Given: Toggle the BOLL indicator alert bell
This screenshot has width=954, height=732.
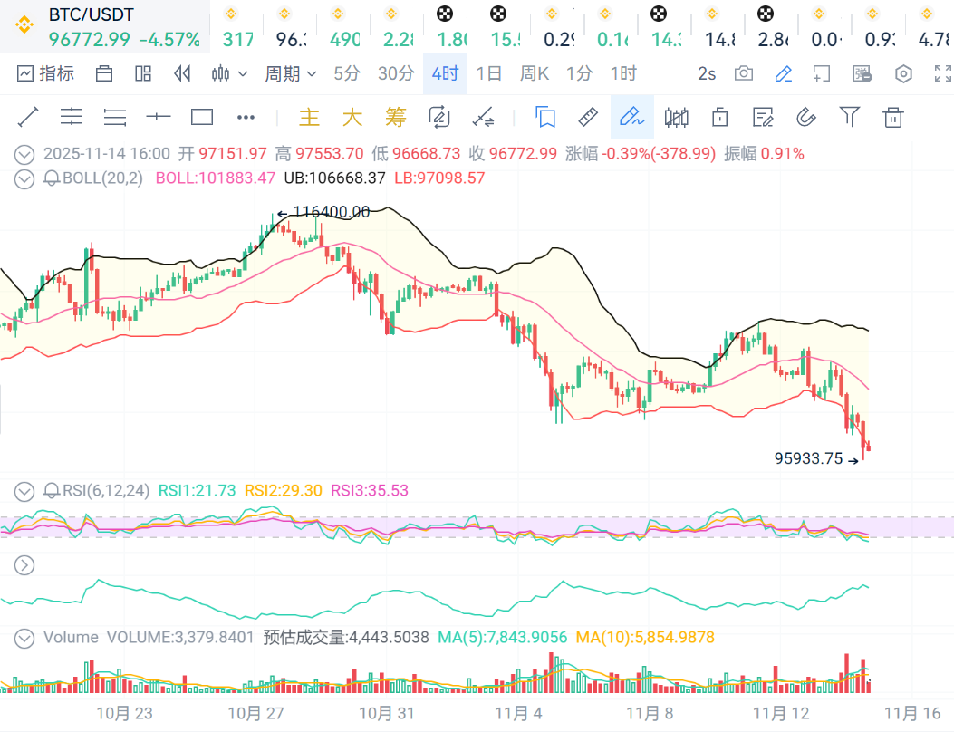Looking at the screenshot, I should coord(52,178).
